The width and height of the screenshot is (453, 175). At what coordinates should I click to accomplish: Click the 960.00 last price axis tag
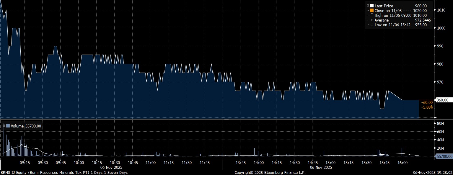[x=444, y=100]
